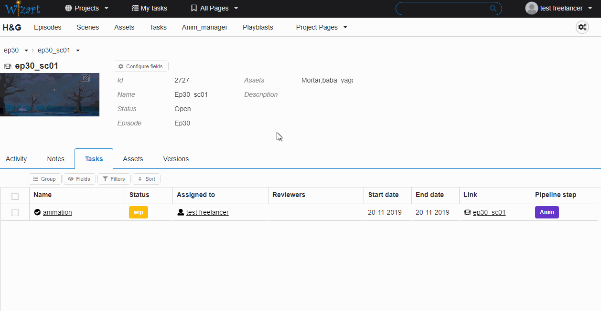Click the person icon beside test freelancer
The image size is (601, 311).
[181, 212]
